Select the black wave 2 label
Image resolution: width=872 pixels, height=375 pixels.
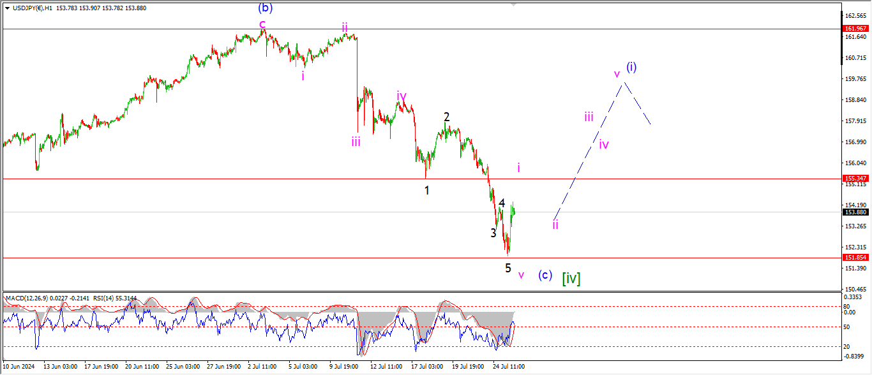point(447,117)
